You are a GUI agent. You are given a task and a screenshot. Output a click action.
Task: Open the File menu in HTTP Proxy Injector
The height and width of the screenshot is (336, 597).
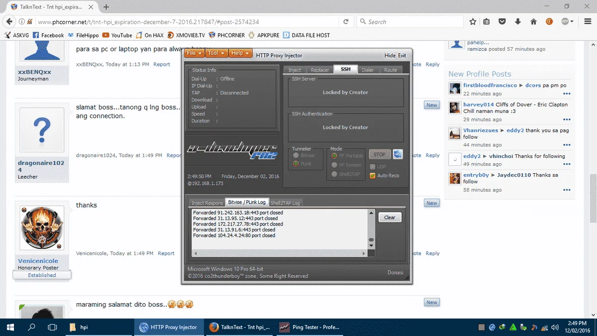point(194,53)
